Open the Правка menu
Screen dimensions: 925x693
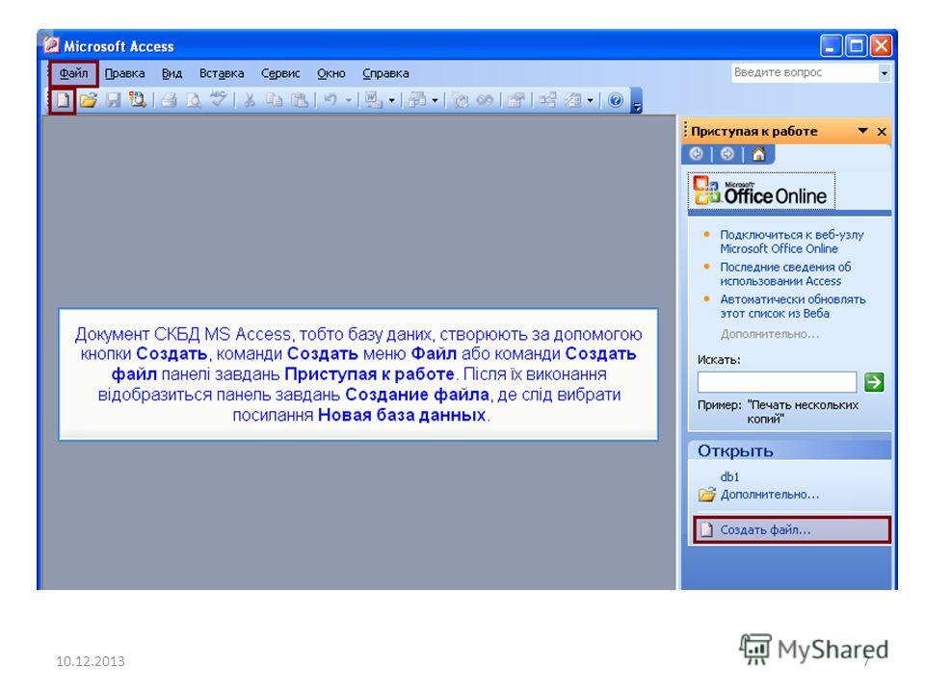124,74
